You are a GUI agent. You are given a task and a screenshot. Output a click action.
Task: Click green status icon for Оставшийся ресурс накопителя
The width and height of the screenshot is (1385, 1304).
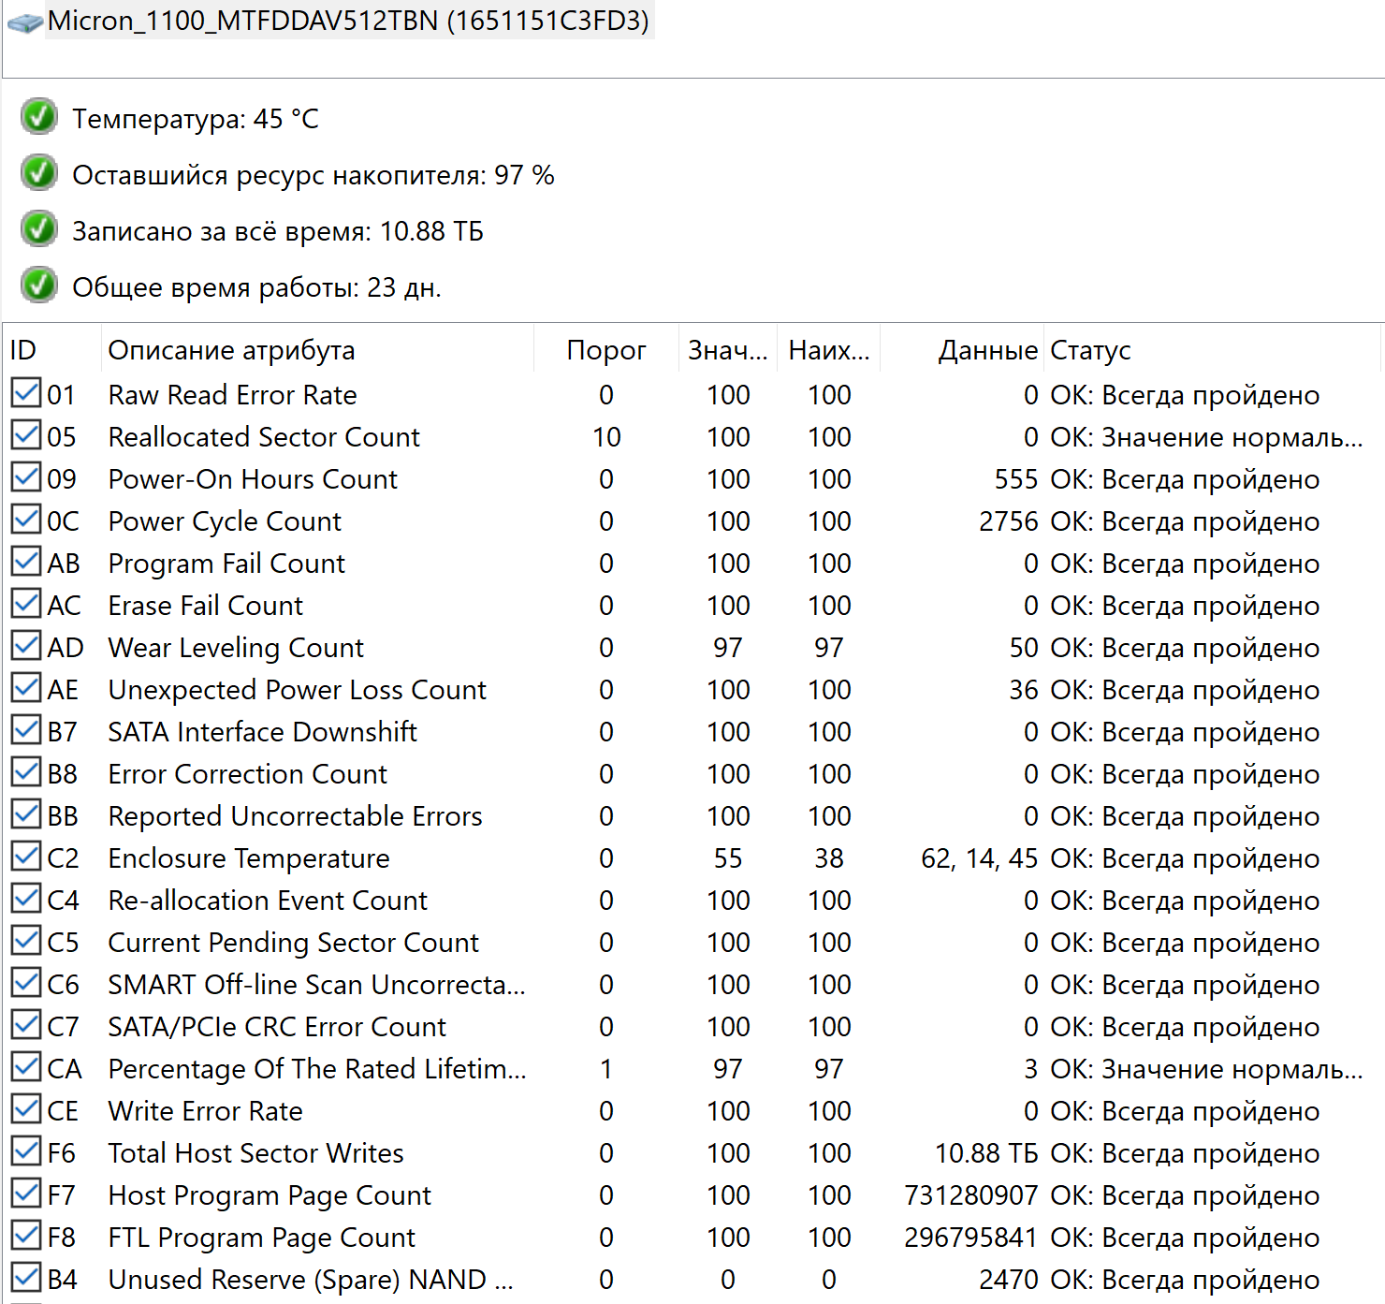tap(39, 173)
